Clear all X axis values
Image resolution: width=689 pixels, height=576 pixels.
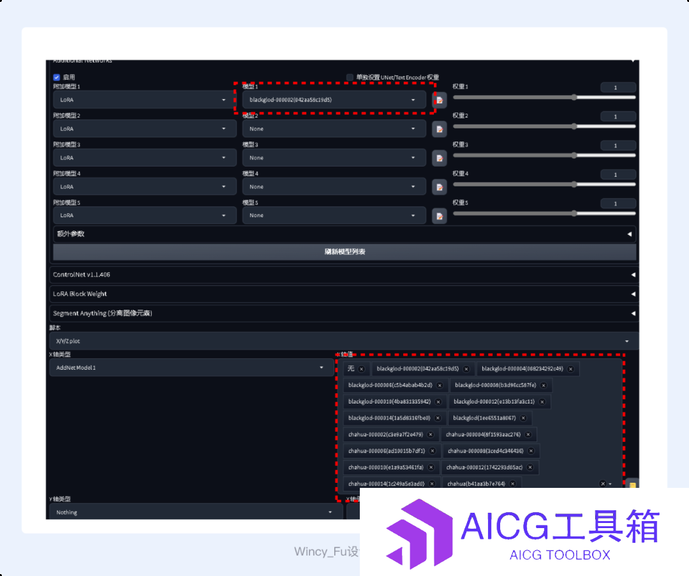tap(603, 483)
